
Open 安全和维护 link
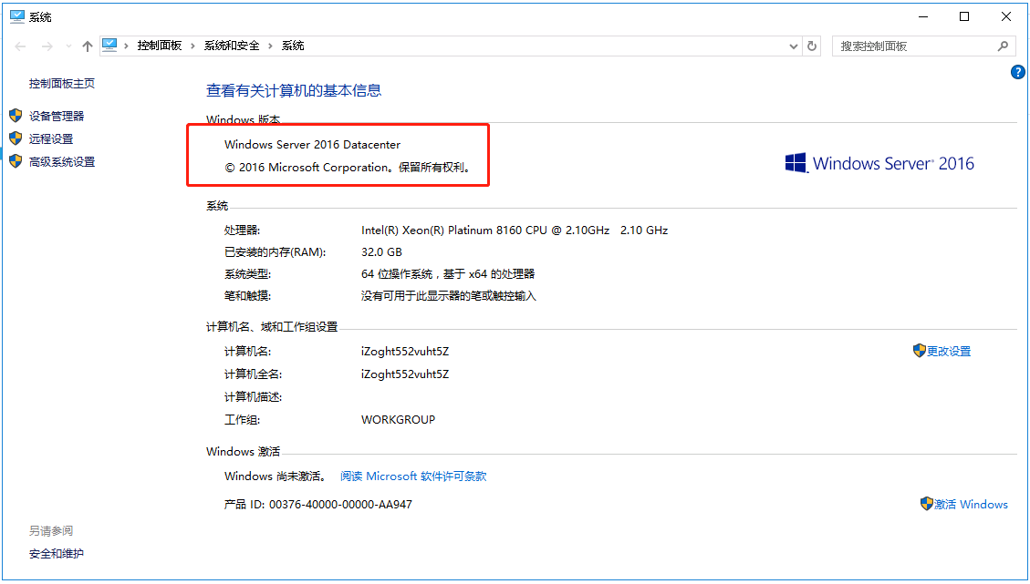point(57,554)
